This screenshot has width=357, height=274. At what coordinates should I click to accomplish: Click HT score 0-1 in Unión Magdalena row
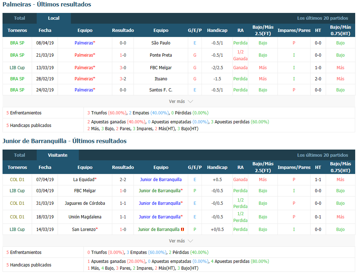point(318,217)
